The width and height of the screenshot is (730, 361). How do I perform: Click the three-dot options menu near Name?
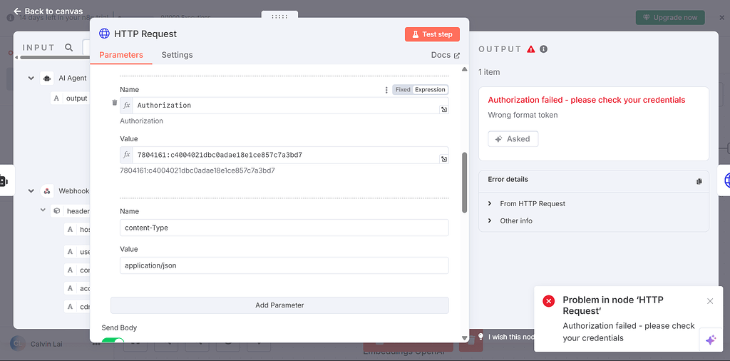click(386, 90)
